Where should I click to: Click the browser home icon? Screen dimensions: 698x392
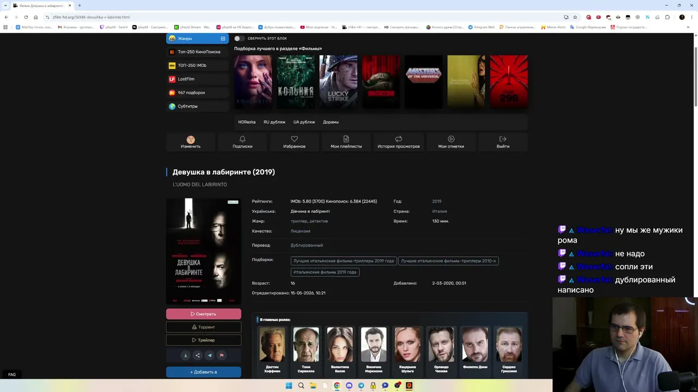click(x=35, y=17)
